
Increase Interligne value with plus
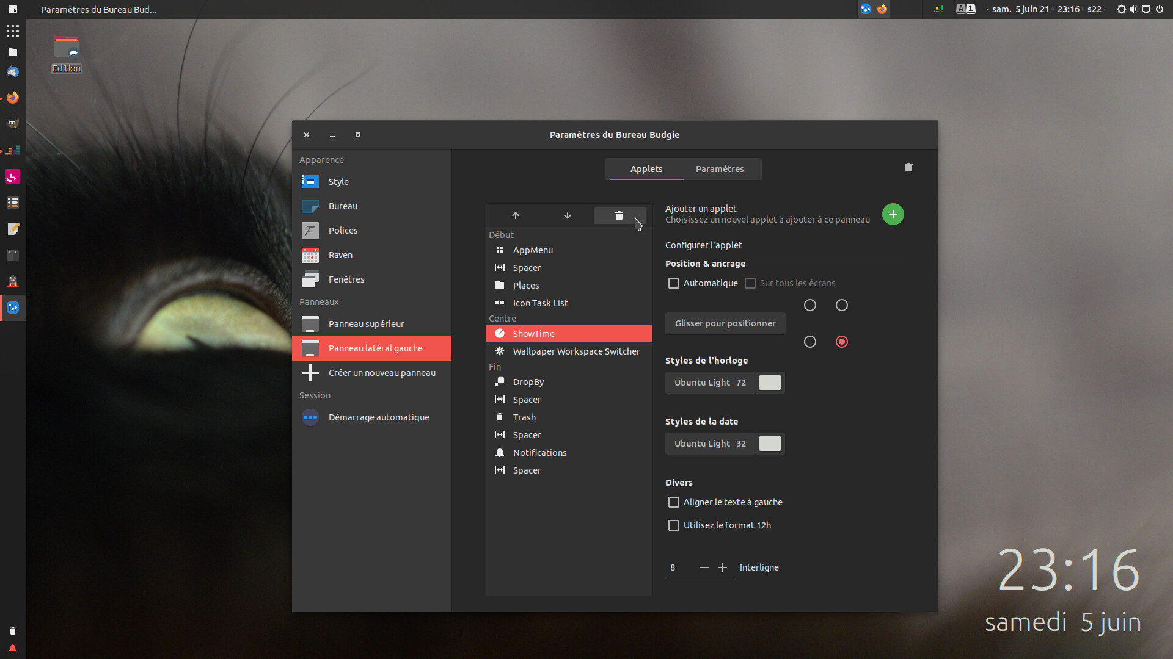click(723, 567)
